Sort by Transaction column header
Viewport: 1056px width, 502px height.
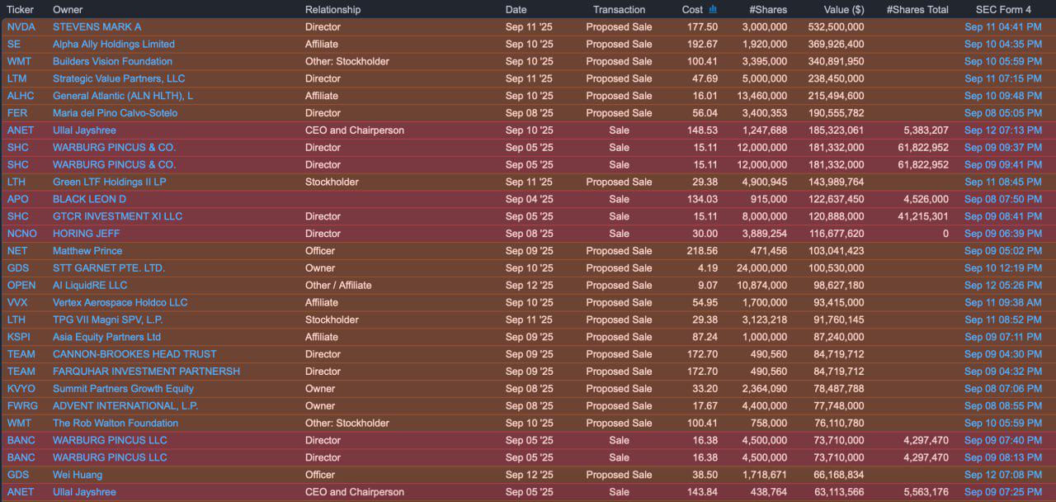(619, 10)
